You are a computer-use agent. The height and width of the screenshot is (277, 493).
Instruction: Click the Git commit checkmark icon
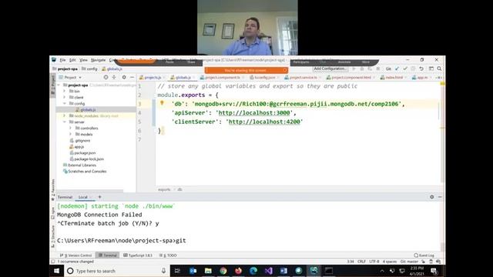pyautogui.click(x=405, y=68)
